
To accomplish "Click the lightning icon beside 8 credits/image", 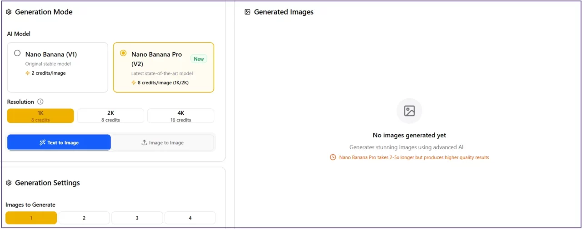I will [x=134, y=83].
